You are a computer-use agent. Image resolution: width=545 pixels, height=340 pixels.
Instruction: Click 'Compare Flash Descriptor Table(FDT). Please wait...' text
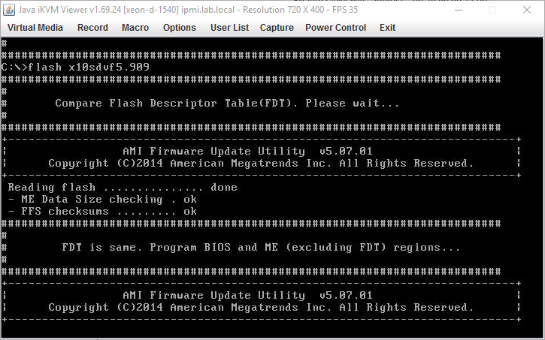pyautogui.click(x=227, y=103)
